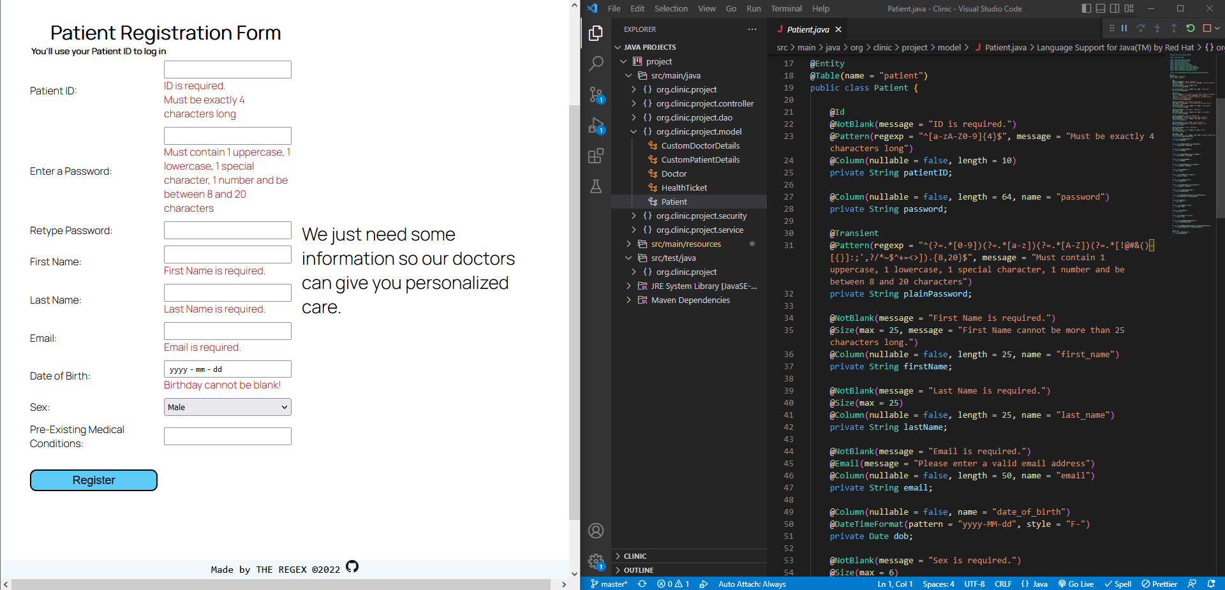Open the Extensions view
1225x590 pixels.
coord(596,156)
